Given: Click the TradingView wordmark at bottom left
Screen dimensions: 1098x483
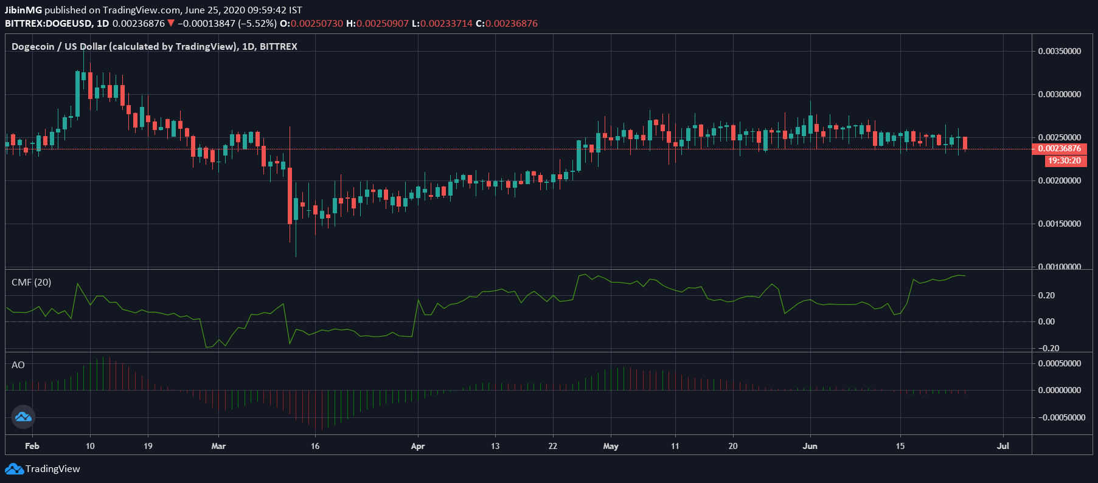Looking at the screenshot, I should point(53,469).
